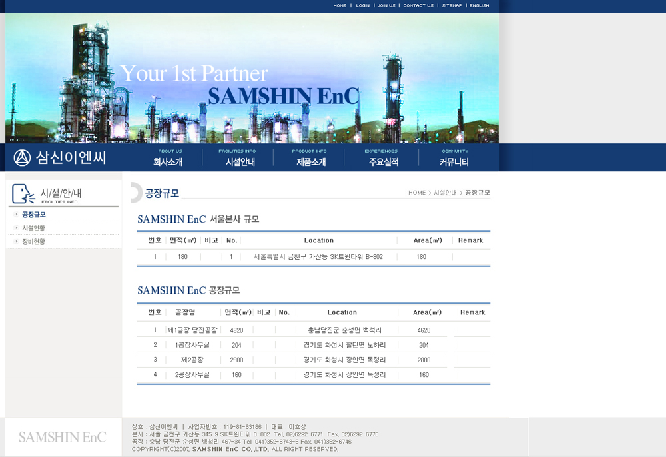Viewport: 666px width, 457px height.
Task: Open the CONTACT US link
Action: tap(418, 5)
